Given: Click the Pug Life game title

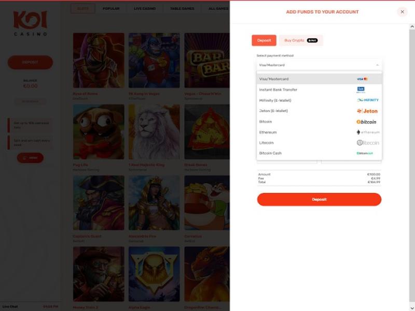Looking at the screenshot, I should pyautogui.click(x=80, y=165).
